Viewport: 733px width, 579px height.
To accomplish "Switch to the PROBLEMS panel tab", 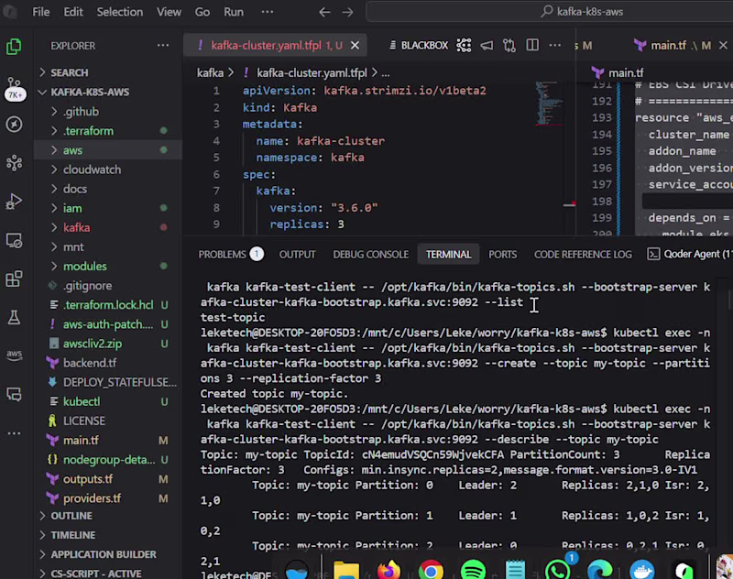I will coord(223,254).
